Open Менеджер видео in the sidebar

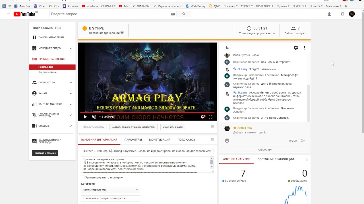pyautogui.click(x=49, y=48)
